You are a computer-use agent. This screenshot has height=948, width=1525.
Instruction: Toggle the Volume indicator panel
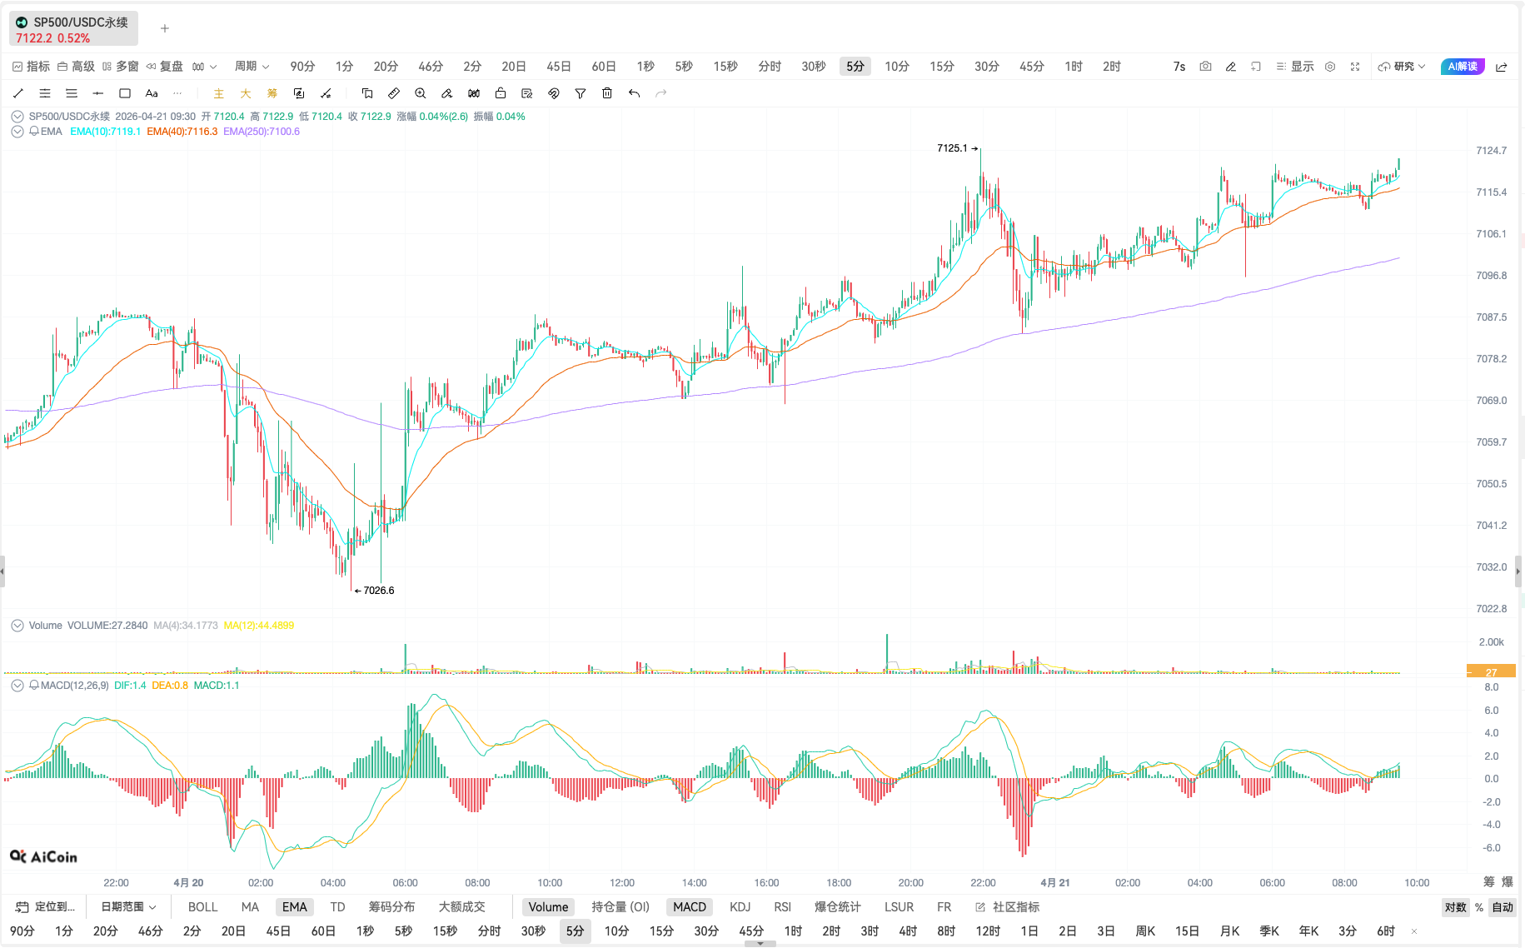[x=548, y=907]
